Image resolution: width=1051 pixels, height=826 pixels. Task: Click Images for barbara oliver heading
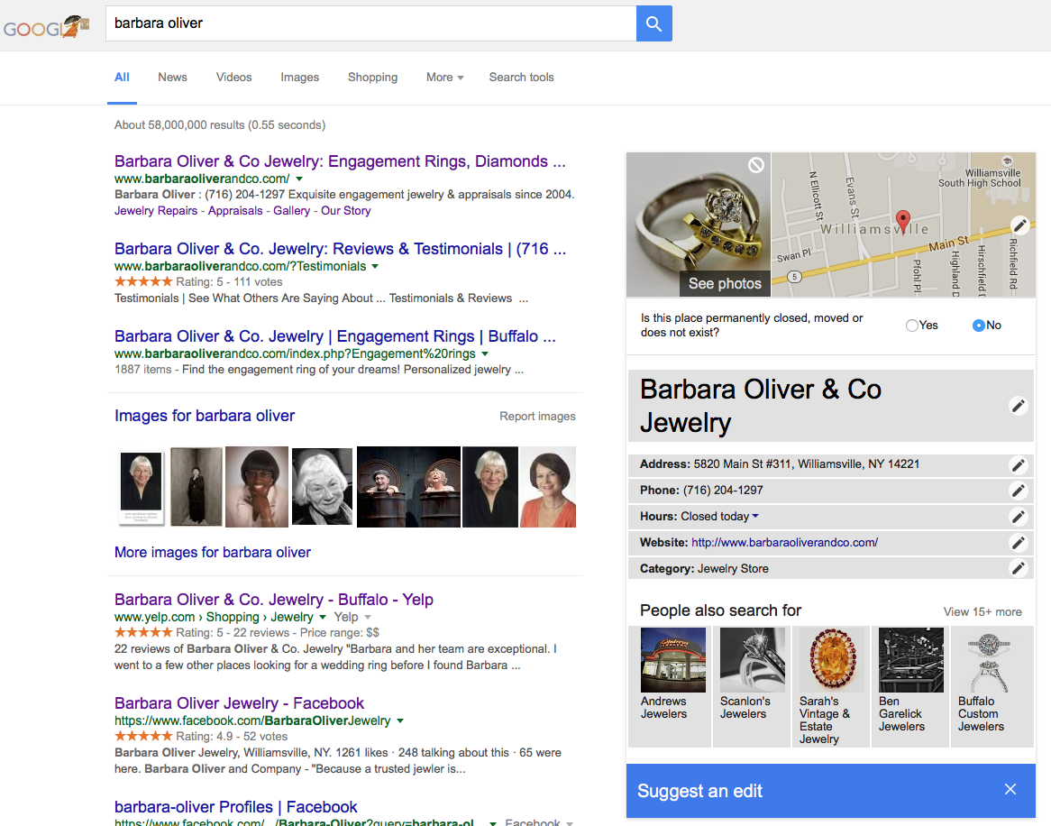point(205,416)
